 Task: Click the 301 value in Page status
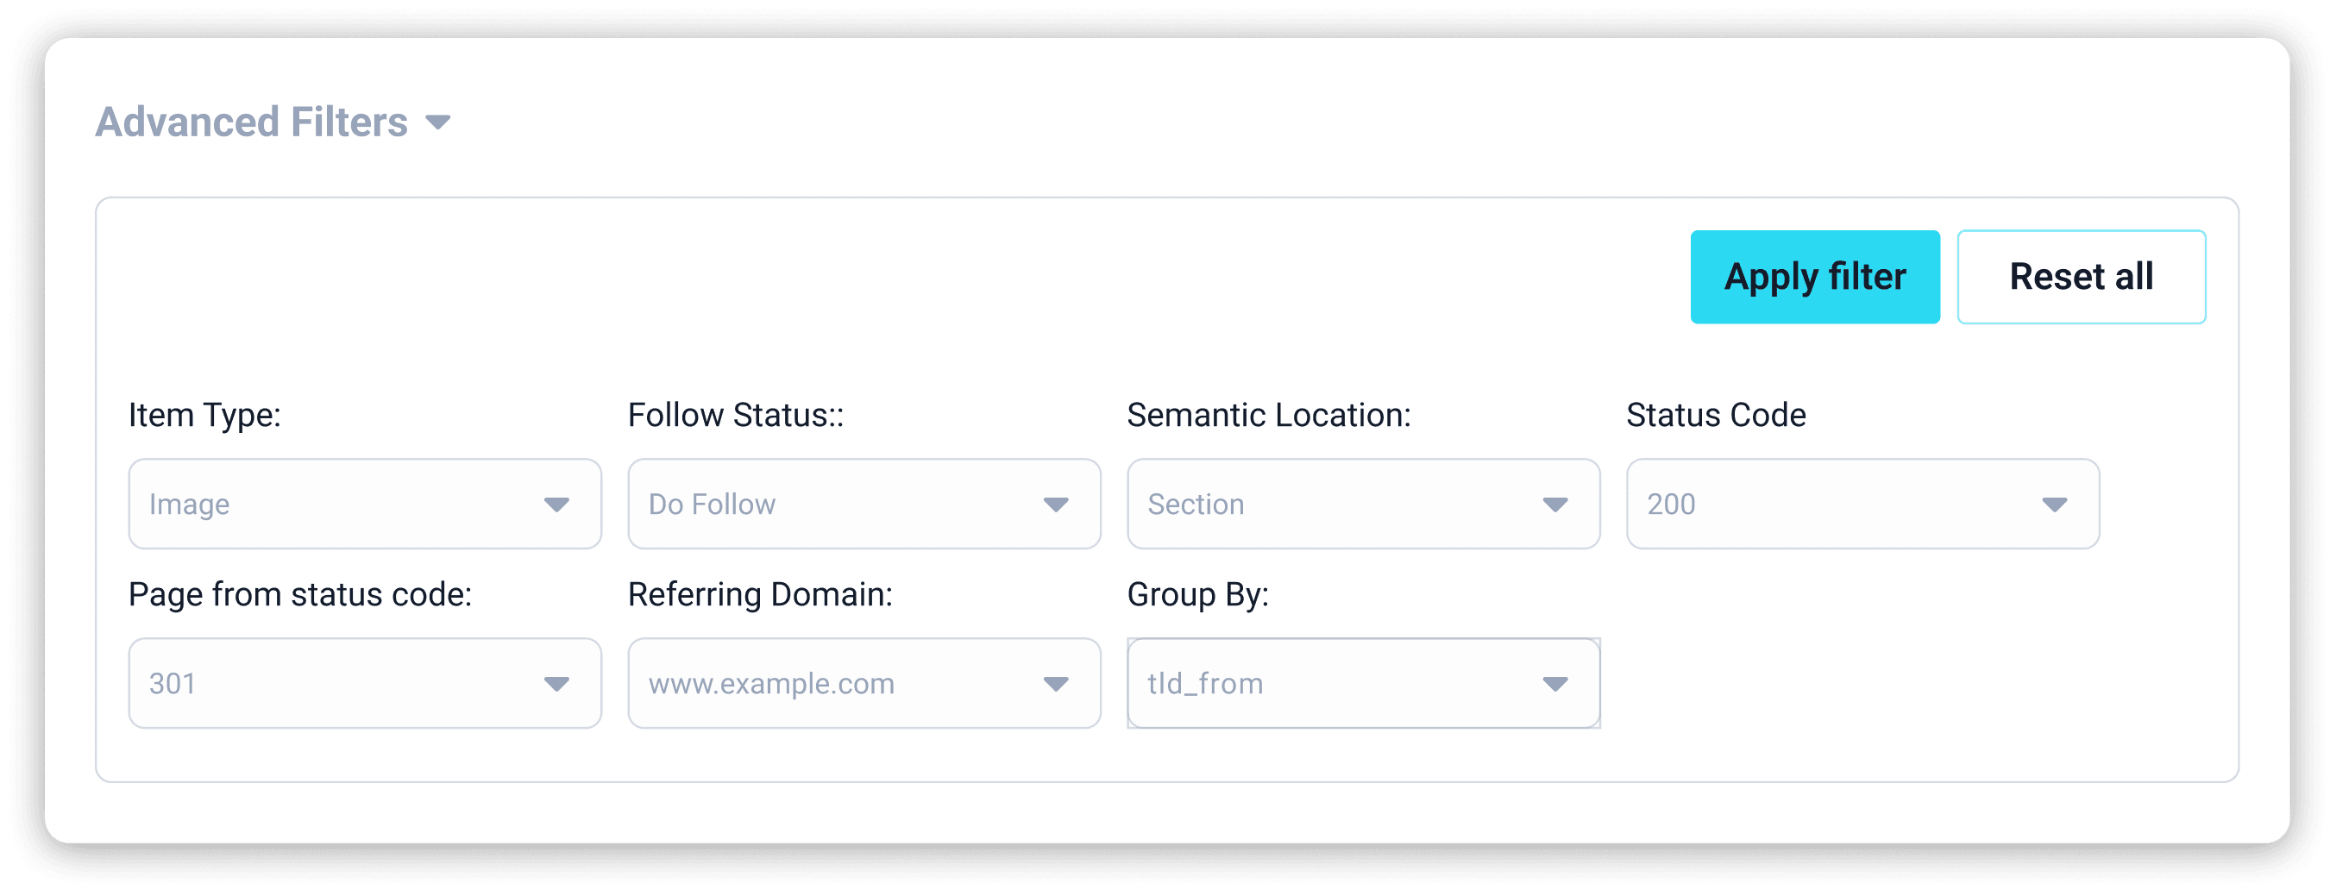point(173,683)
